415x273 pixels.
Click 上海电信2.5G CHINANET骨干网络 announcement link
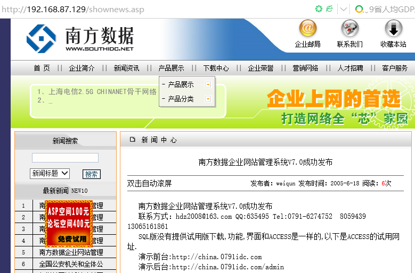[102, 91]
